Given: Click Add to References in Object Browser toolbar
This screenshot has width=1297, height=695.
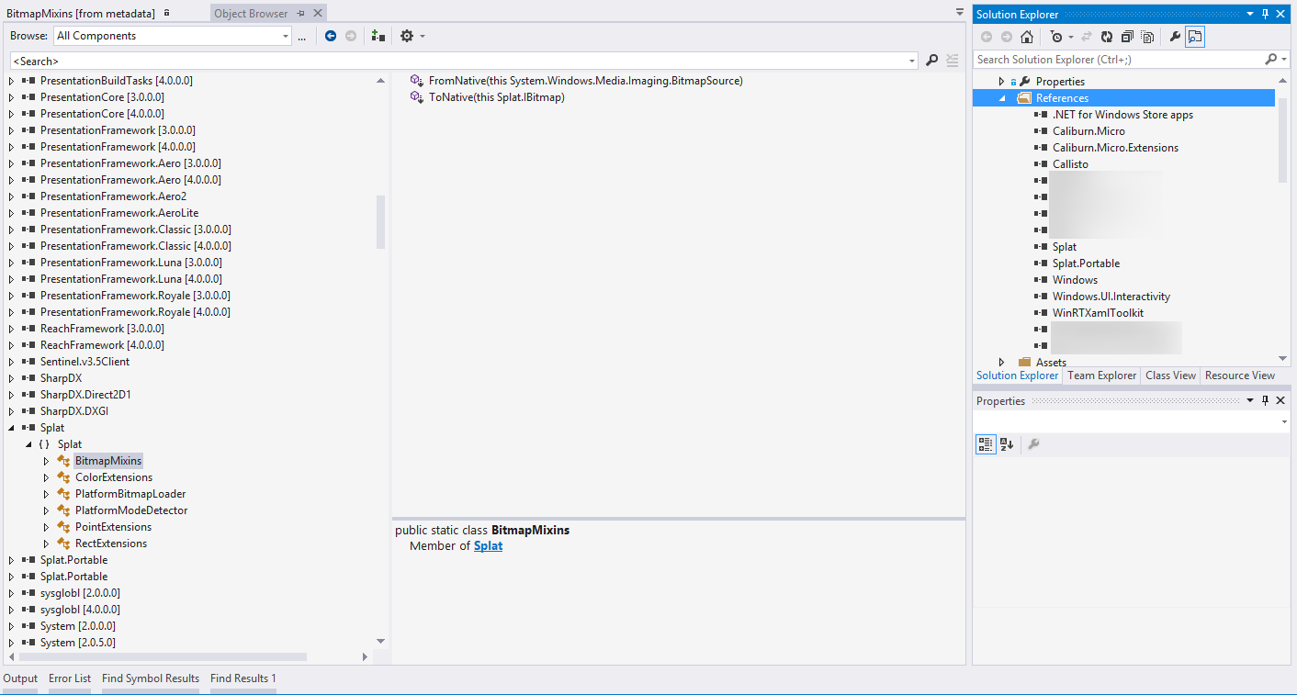Looking at the screenshot, I should [x=378, y=36].
